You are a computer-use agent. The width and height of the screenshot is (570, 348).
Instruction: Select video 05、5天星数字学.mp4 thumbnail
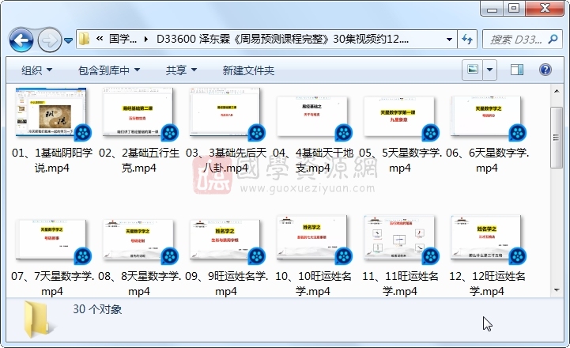coord(400,118)
